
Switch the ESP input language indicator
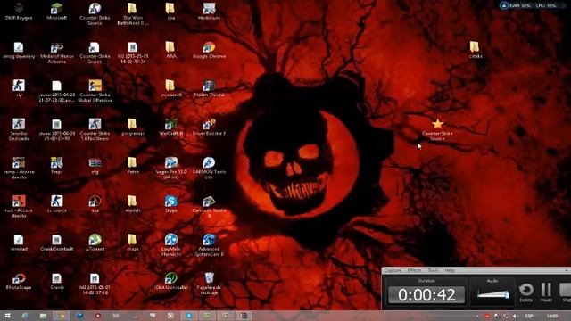(x=529, y=316)
